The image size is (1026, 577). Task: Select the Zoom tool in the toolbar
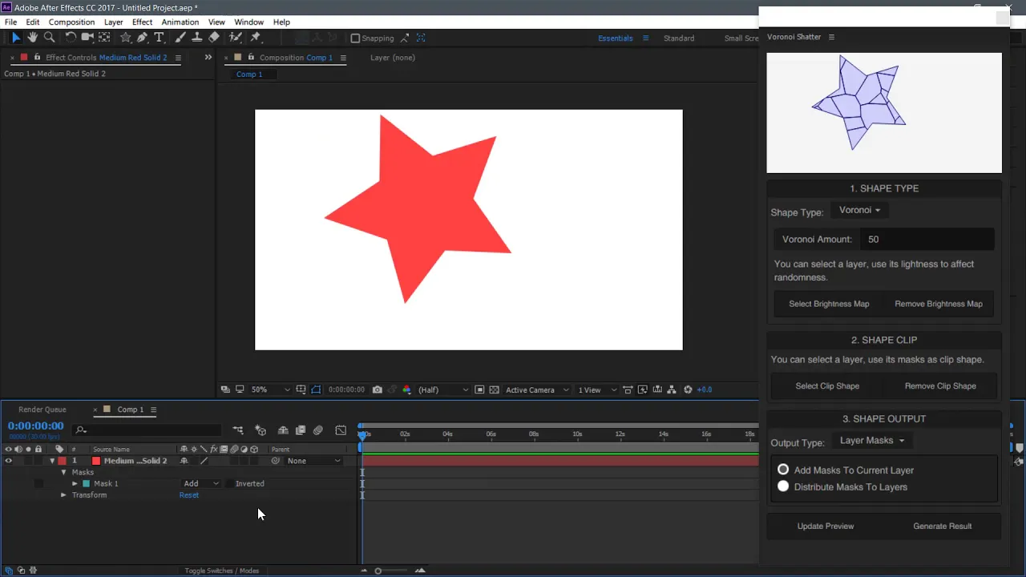49,38
